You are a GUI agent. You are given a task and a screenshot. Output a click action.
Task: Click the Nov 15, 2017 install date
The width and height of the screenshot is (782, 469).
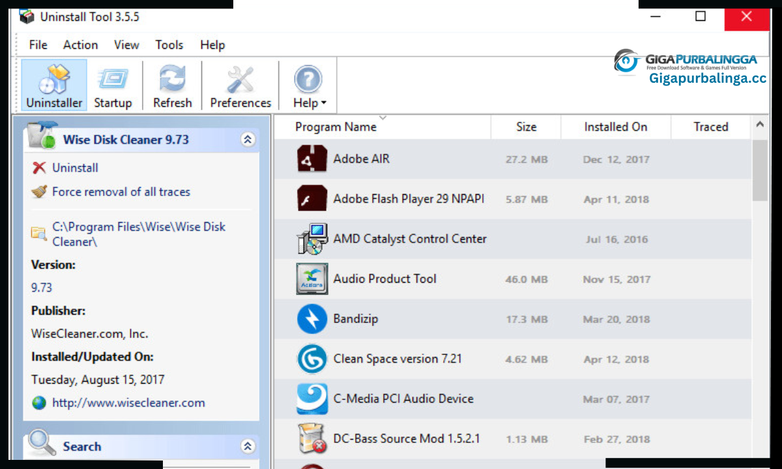616,279
